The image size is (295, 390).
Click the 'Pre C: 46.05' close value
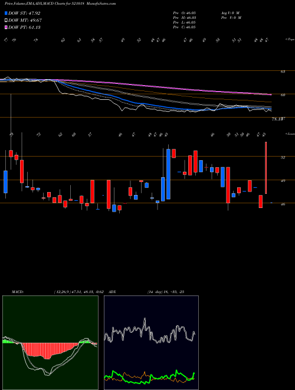point(185,27)
